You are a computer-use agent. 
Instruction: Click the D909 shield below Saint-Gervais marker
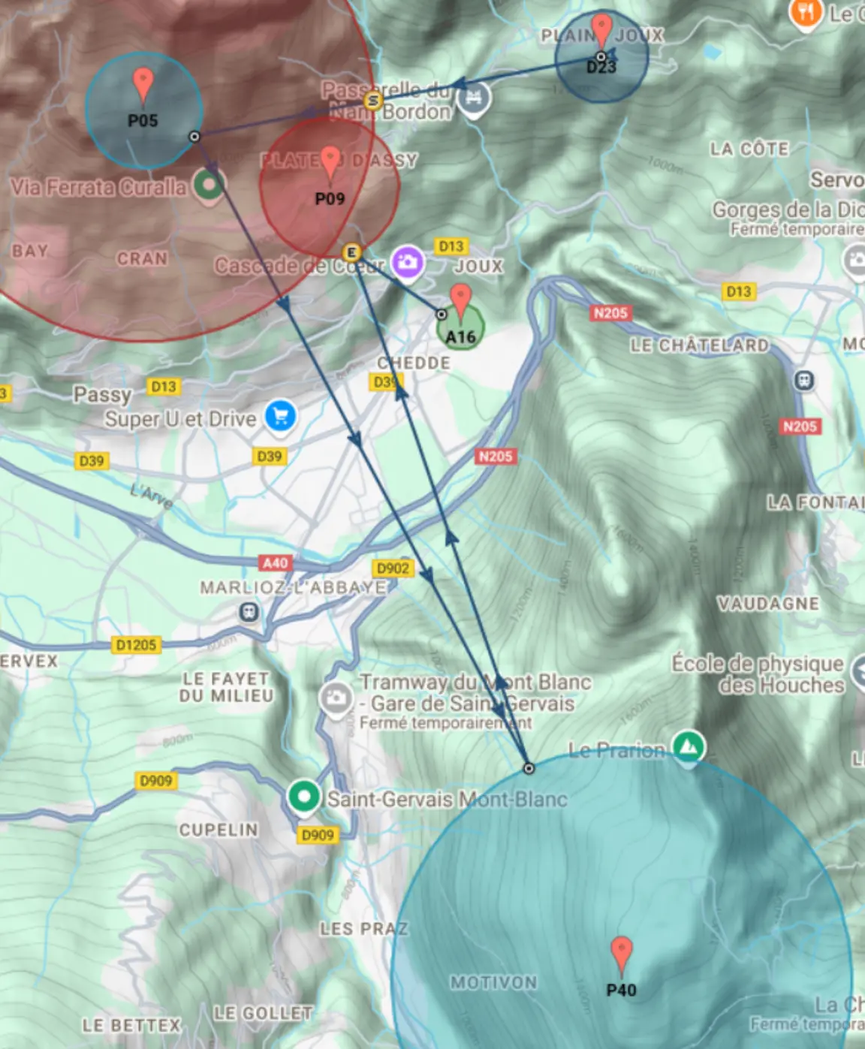click(318, 835)
